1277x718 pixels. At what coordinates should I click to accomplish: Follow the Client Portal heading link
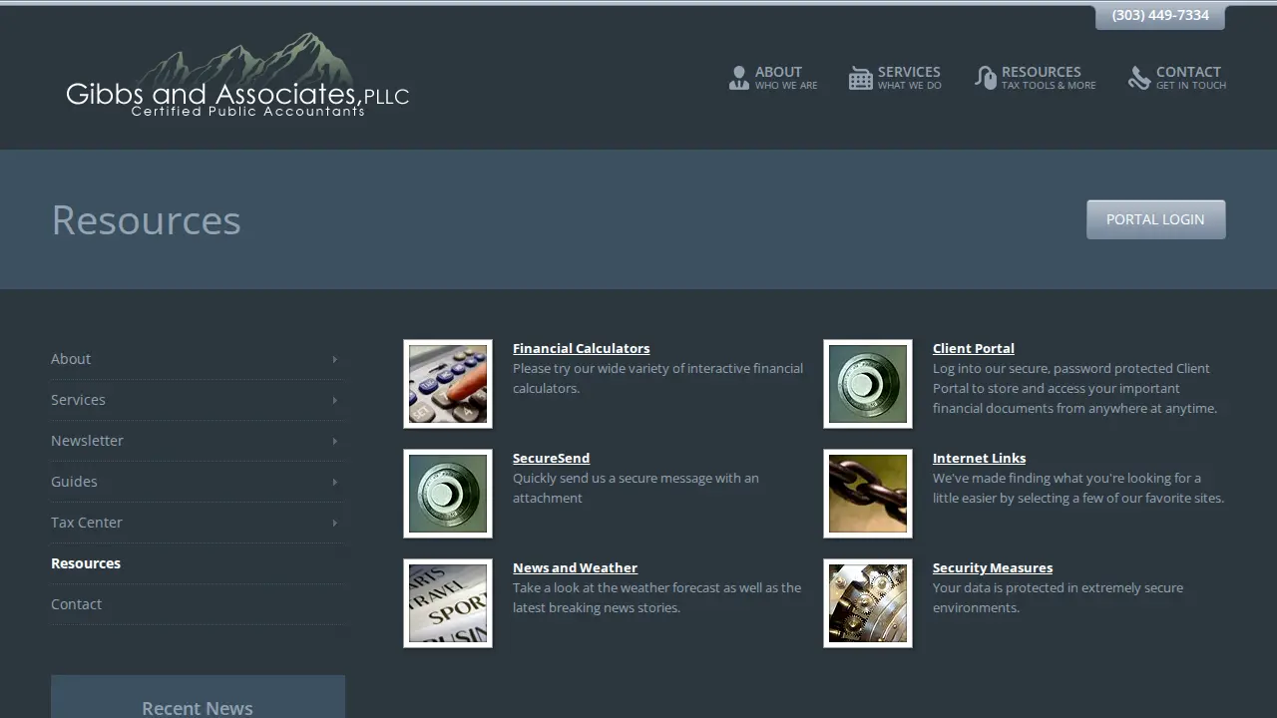point(973,348)
